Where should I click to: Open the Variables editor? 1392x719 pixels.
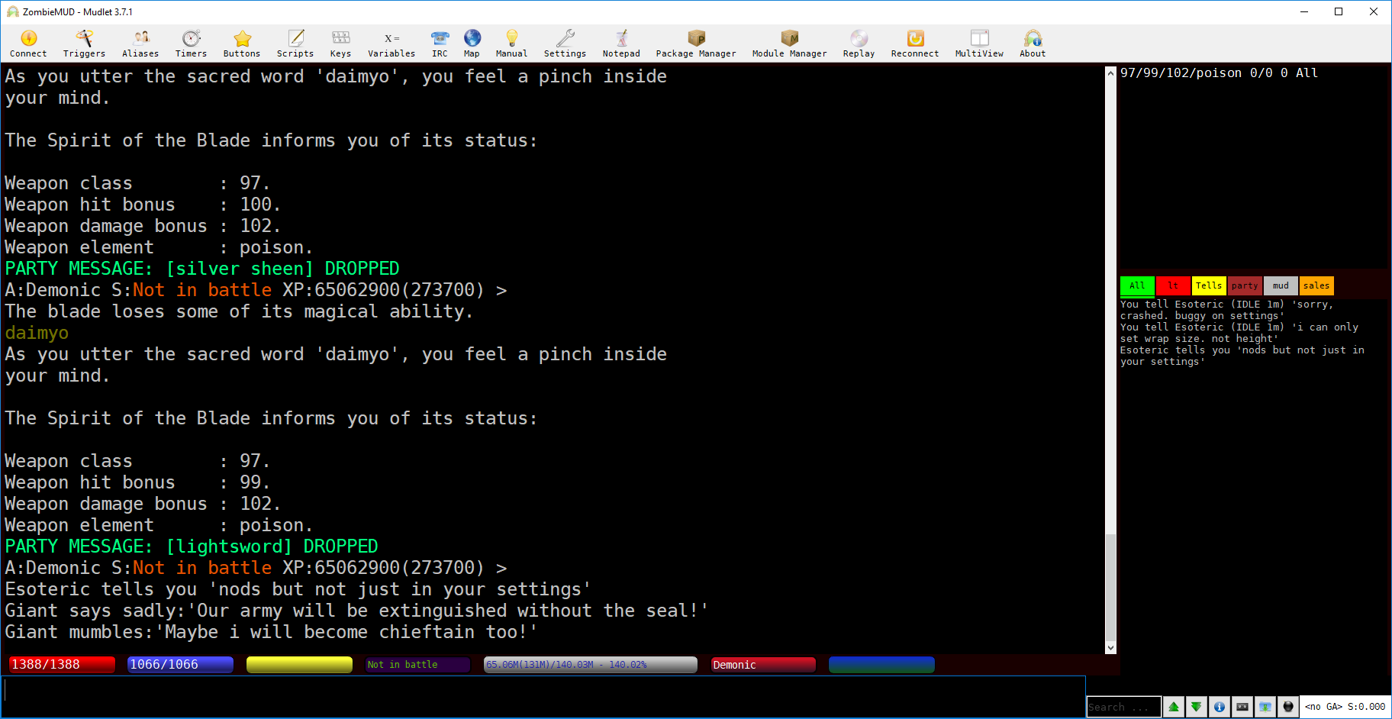coord(391,44)
